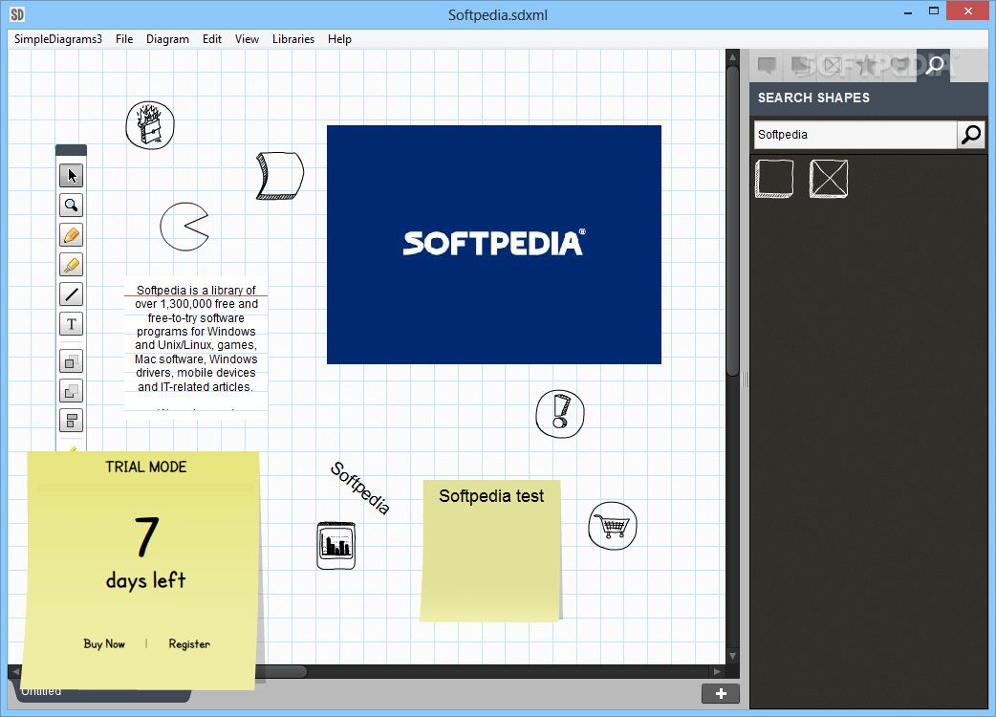Open the Help menu
Image resolution: width=996 pixels, height=717 pixels.
(340, 39)
